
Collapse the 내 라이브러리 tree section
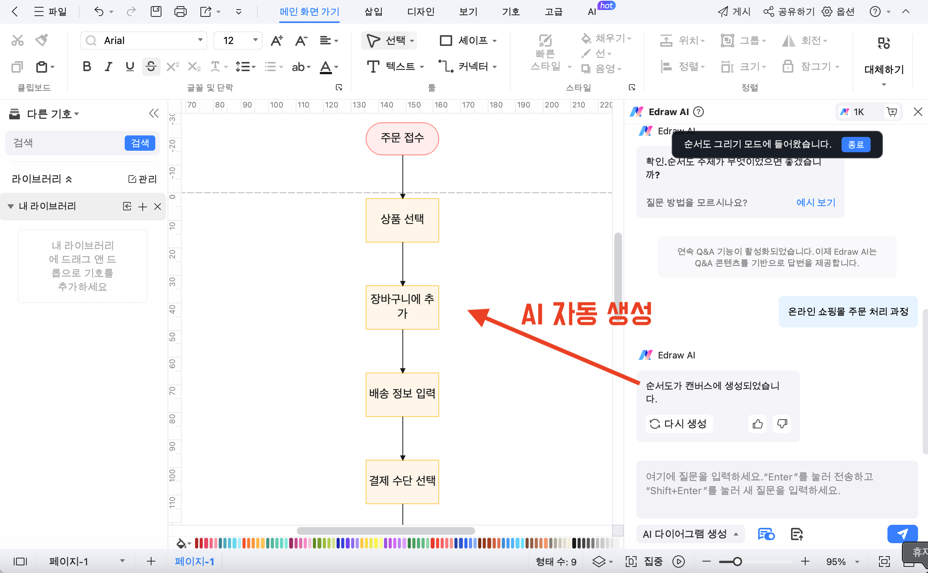point(11,207)
